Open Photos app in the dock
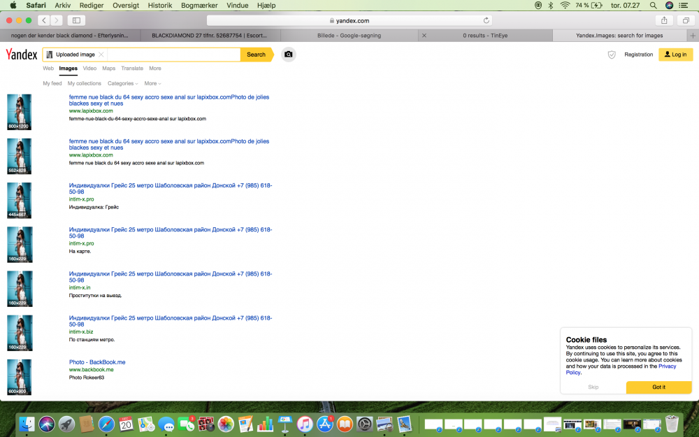The height and width of the screenshot is (437, 699). (x=226, y=424)
